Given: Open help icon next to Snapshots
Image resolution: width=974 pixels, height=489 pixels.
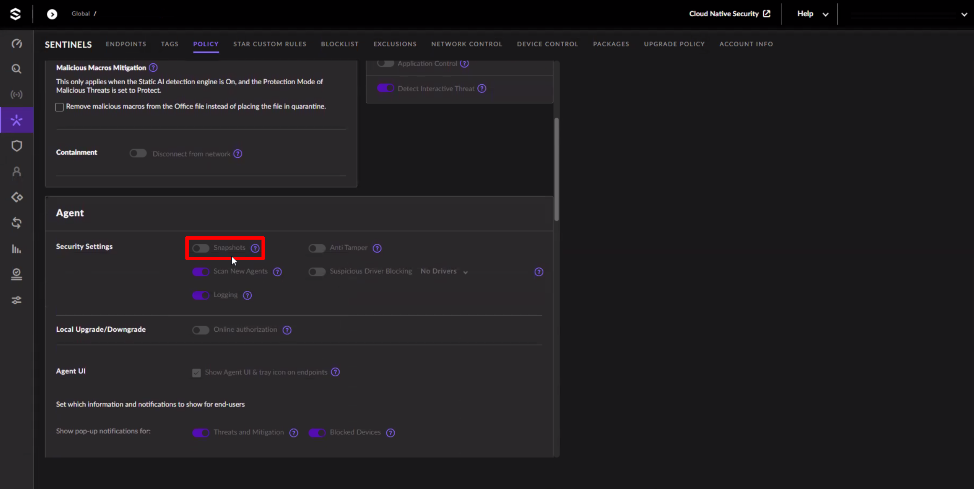Looking at the screenshot, I should tap(255, 248).
